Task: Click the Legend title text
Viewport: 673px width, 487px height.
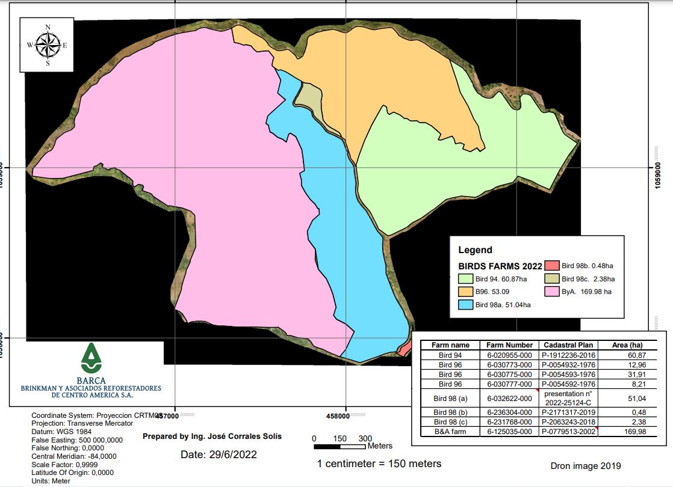Action: [x=475, y=250]
